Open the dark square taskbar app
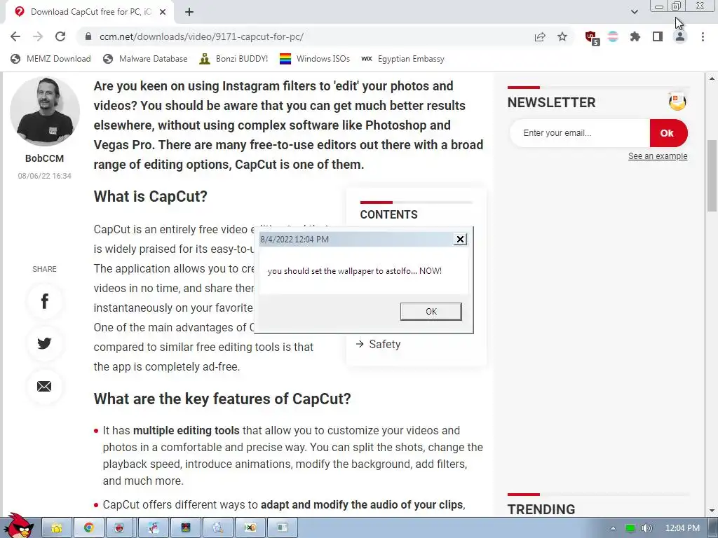 (185, 528)
